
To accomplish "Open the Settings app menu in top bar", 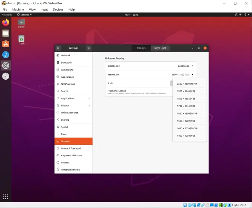I will [x=24, y=15].
